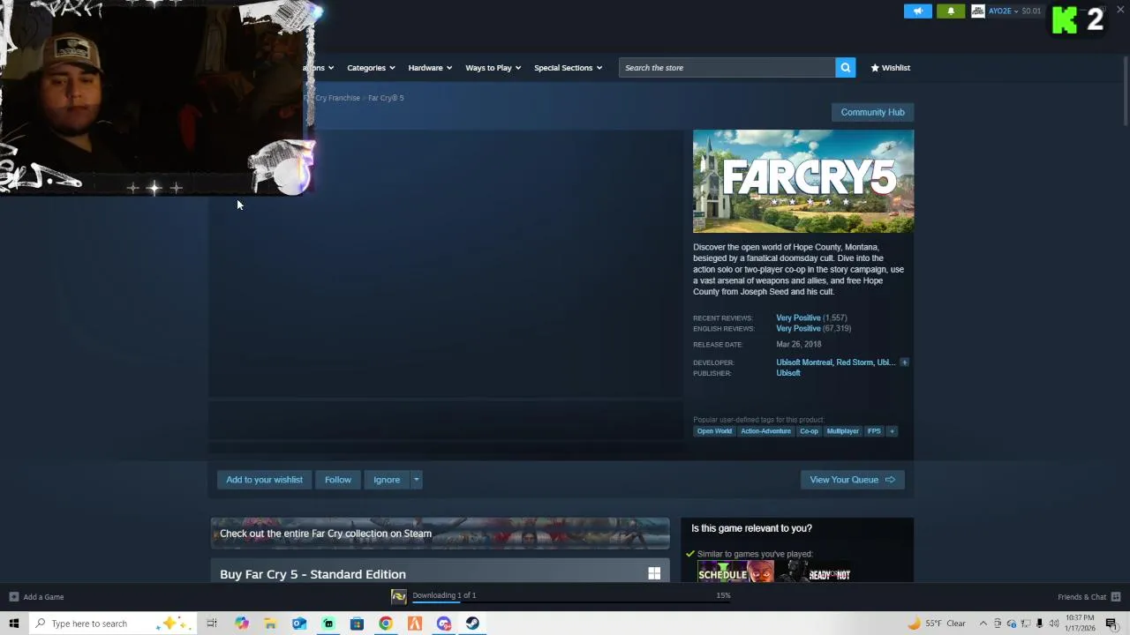This screenshot has height=635, width=1130.
Task: Click the Mar 26, 2018 release date
Action: coord(799,344)
